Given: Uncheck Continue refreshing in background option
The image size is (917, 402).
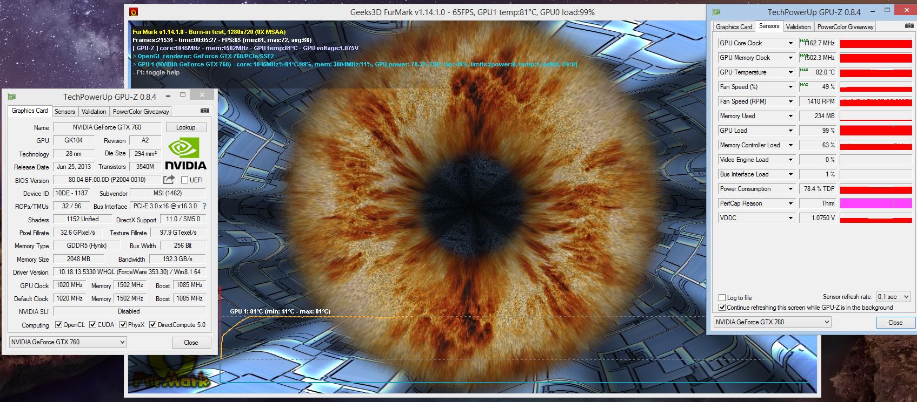Looking at the screenshot, I should [722, 308].
